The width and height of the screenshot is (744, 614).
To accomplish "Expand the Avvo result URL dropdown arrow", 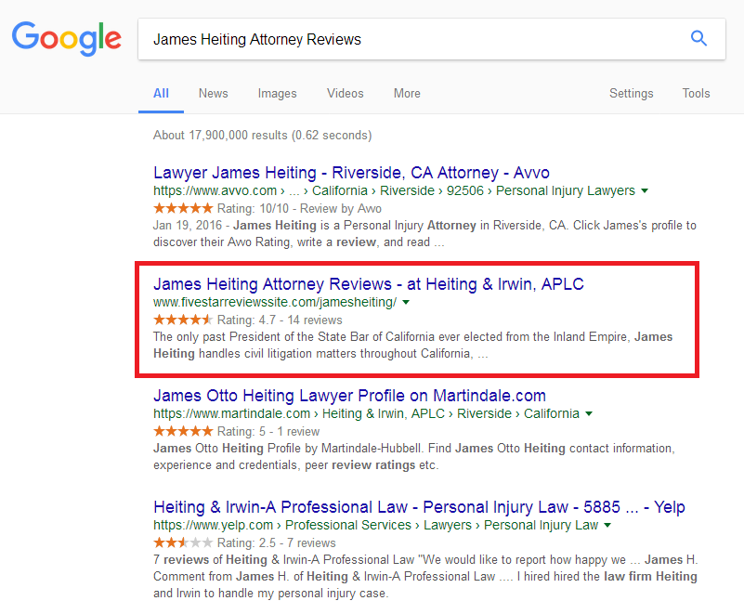I will pyautogui.click(x=645, y=190).
